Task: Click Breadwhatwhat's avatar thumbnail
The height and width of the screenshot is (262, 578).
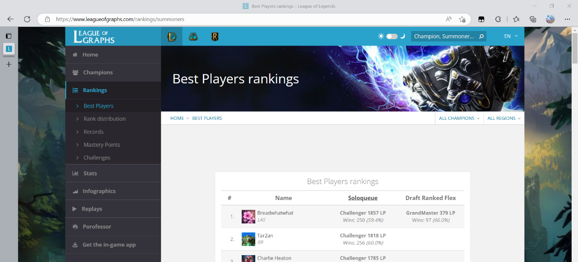Action: (248, 216)
